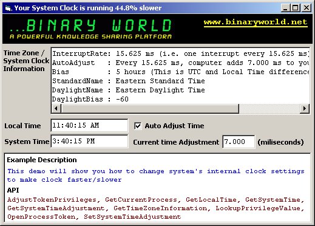The height and width of the screenshot is (226, 315).
Task: Edit the Current time Adjustment value box
Action: click(239, 142)
